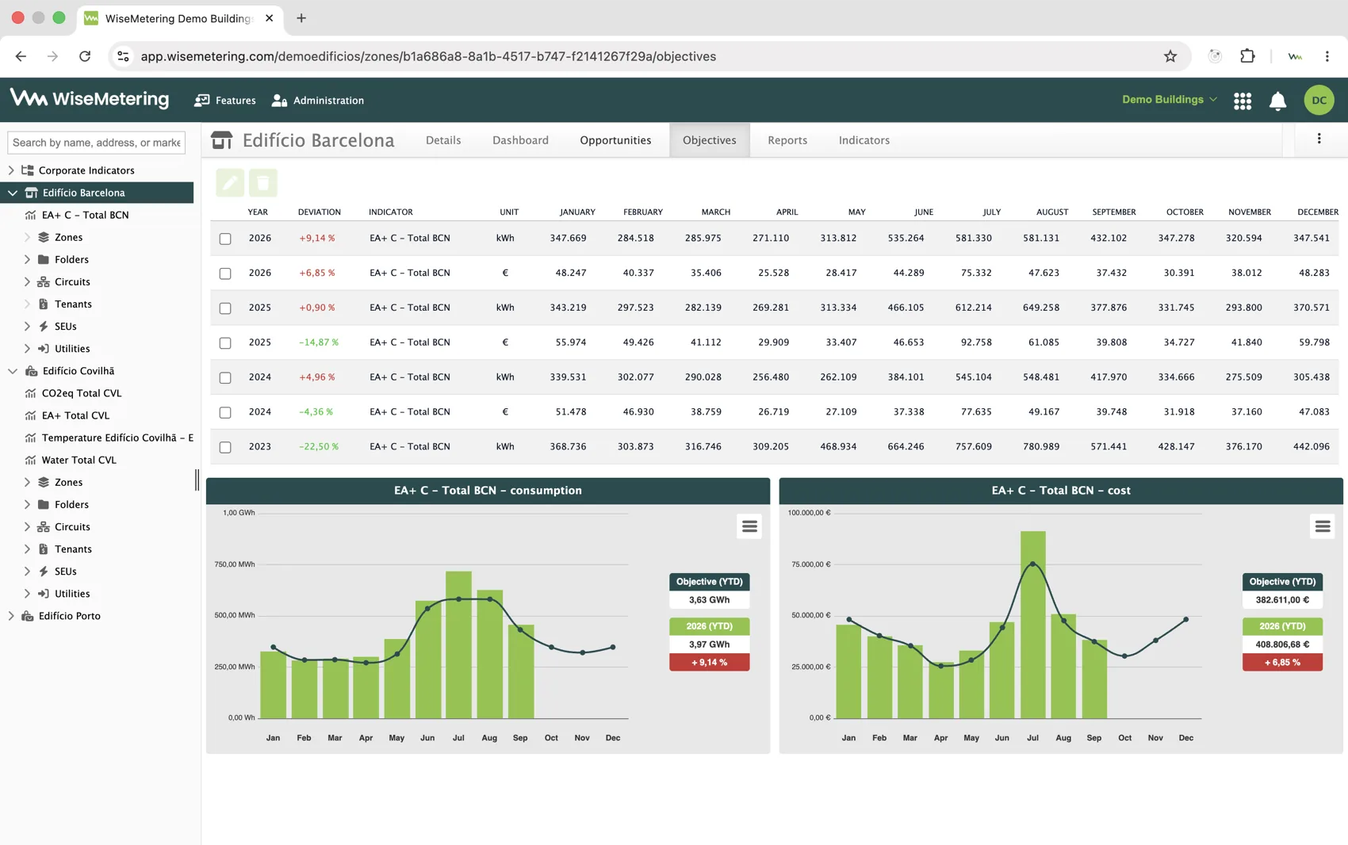Expand Circuits under Edifício Barcelona

tap(27, 281)
